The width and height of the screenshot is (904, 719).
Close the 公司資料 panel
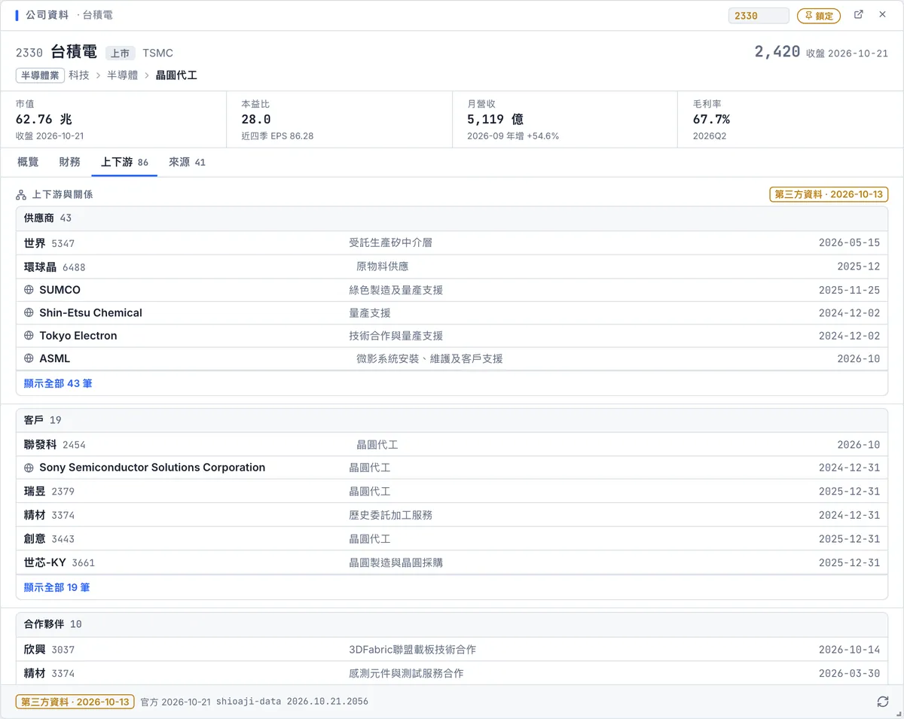tap(882, 15)
